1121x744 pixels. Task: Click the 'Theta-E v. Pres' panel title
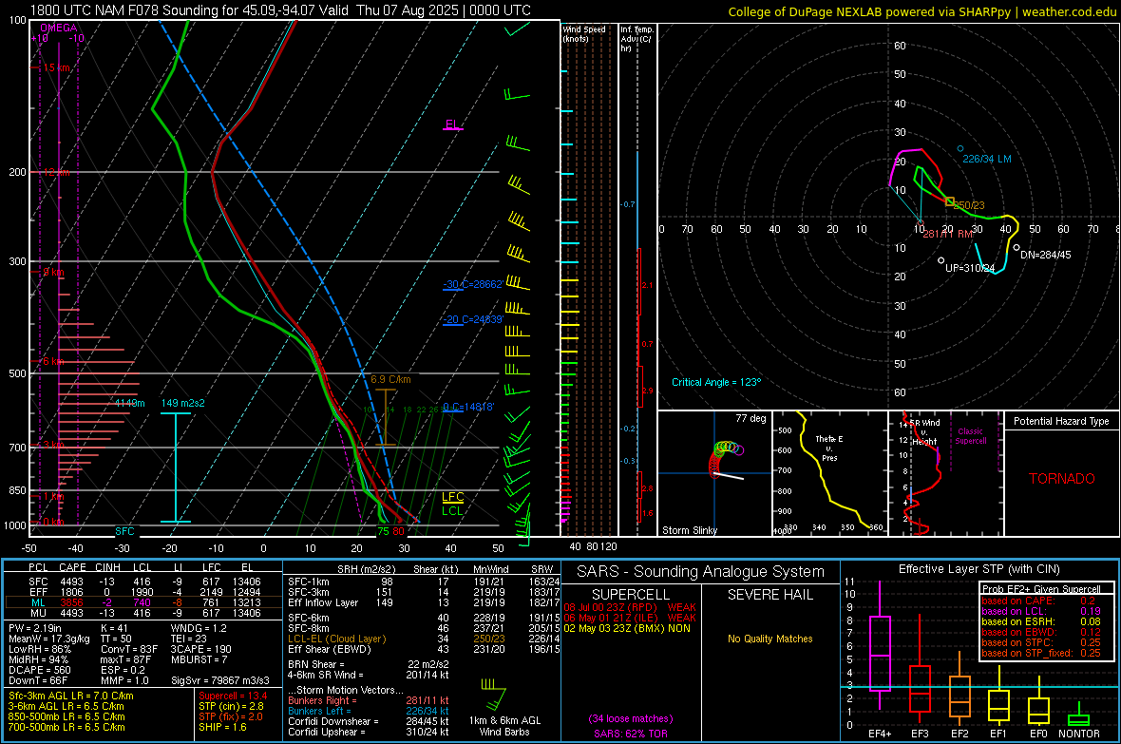(x=829, y=448)
